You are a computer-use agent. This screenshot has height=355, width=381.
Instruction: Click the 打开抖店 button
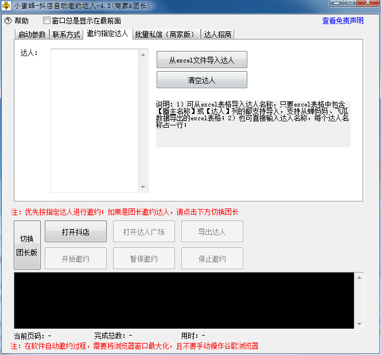(x=76, y=231)
